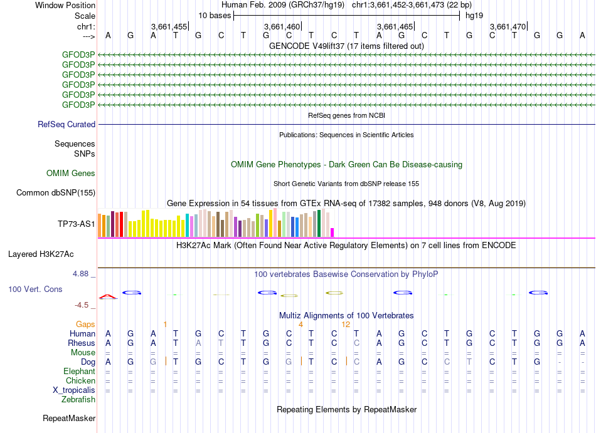596x433 pixels.
Task: Open 'Short Genetic Variants from dbSNP release 155' title
Action: pyautogui.click(x=346, y=184)
